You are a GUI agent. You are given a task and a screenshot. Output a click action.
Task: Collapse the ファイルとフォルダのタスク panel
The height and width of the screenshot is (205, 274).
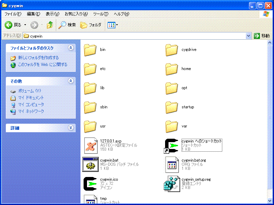tap(71, 48)
